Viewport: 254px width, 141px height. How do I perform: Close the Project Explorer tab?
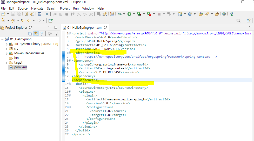pos(31,28)
